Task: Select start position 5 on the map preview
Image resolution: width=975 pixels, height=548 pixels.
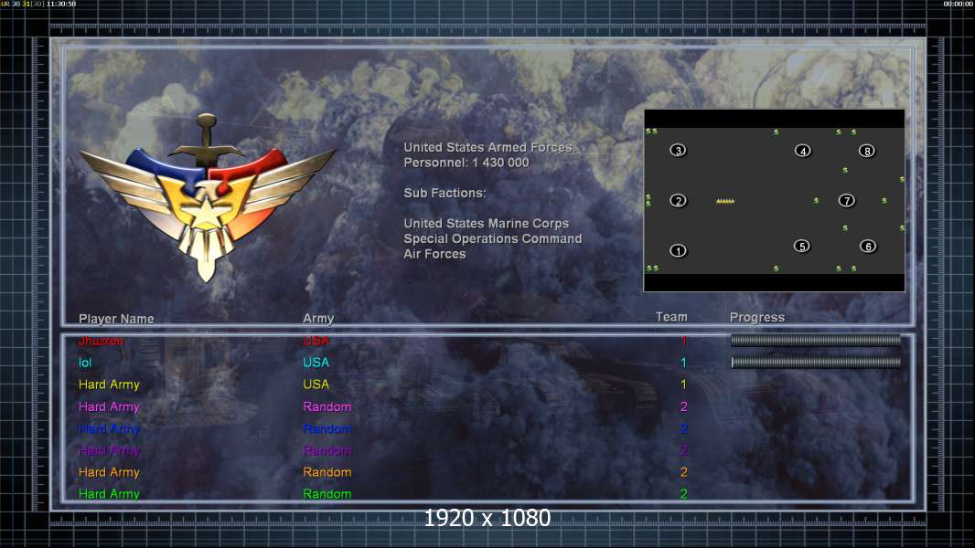Action: 802,247
